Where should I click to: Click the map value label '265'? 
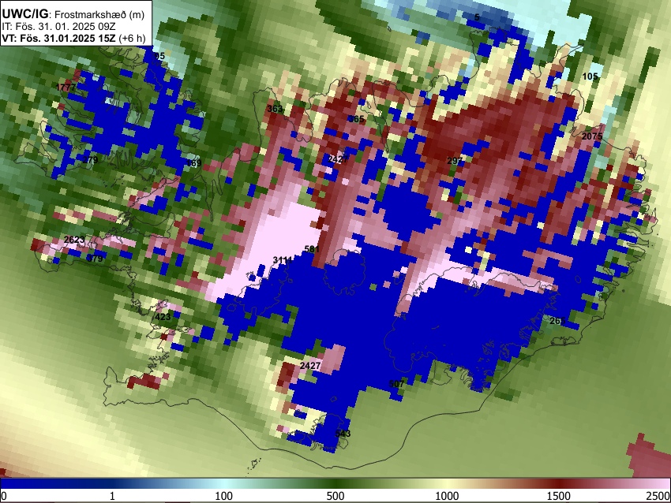point(557,321)
